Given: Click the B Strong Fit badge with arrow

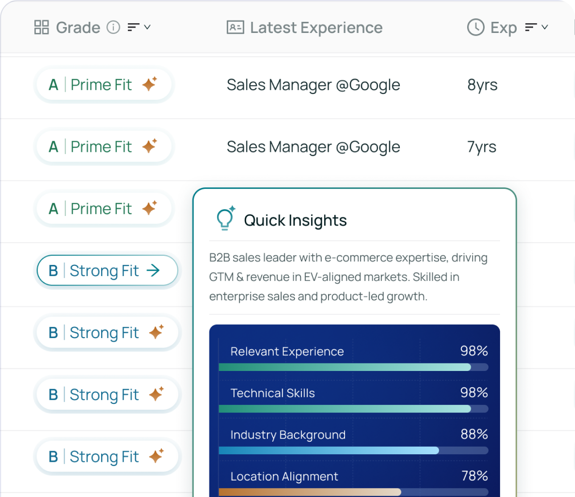Looking at the screenshot, I should click(x=107, y=270).
